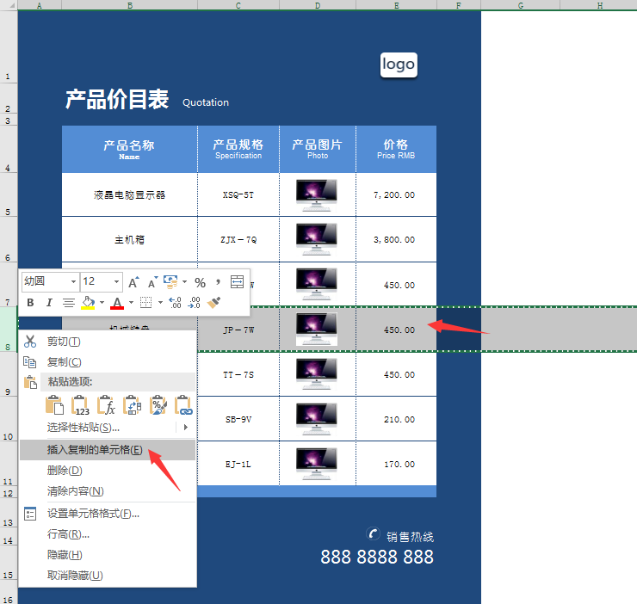The image size is (637, 604).
Task: Click the logo image
Action: 399,65
